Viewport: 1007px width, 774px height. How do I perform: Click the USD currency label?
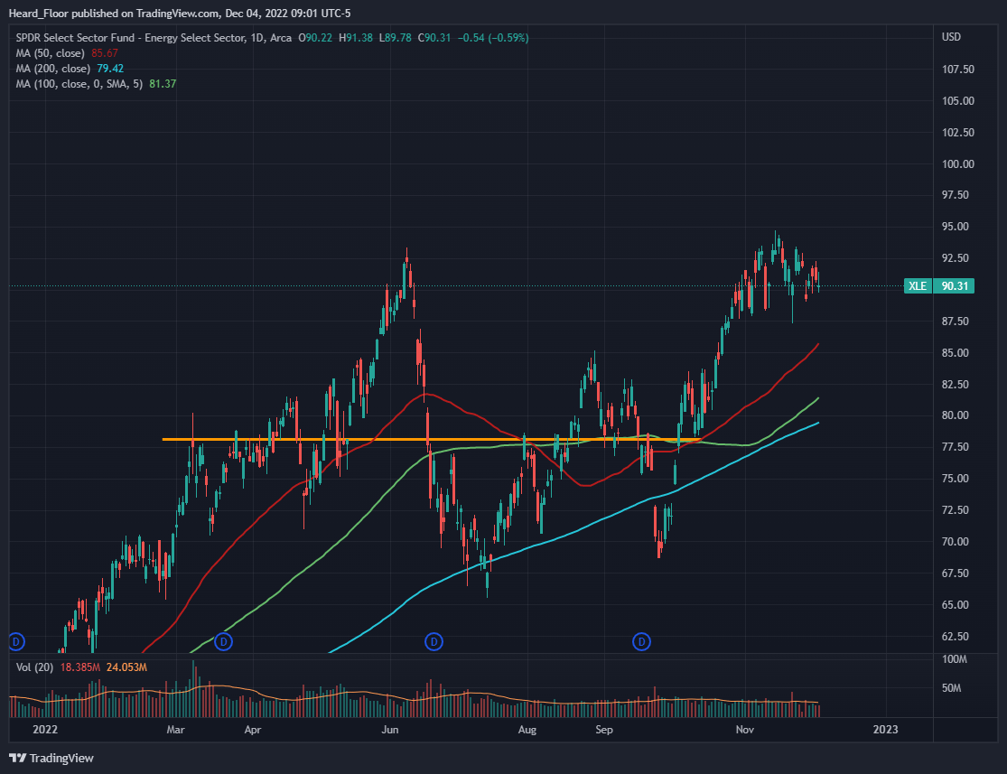point(951,37)
